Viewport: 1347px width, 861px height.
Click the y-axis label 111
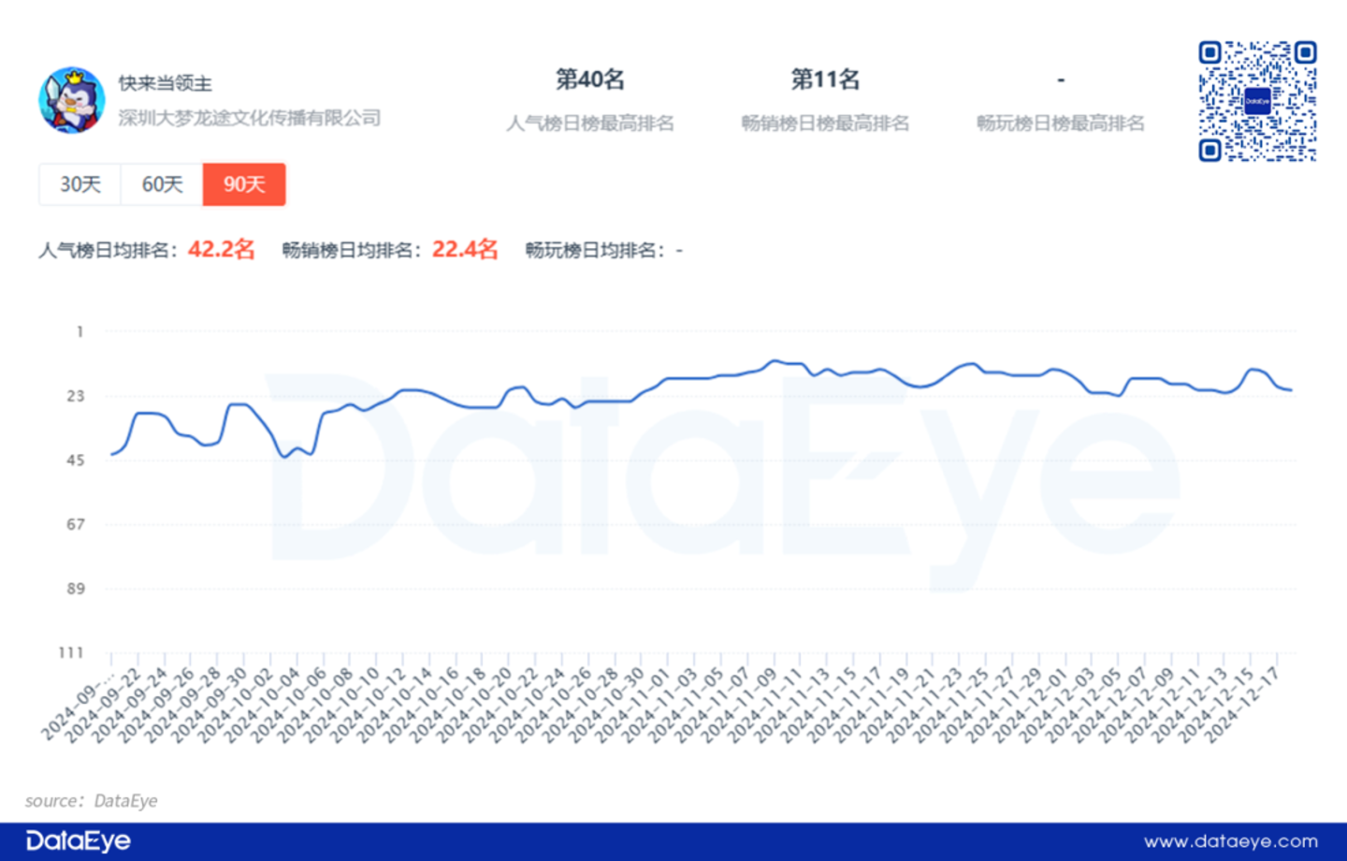72,652
